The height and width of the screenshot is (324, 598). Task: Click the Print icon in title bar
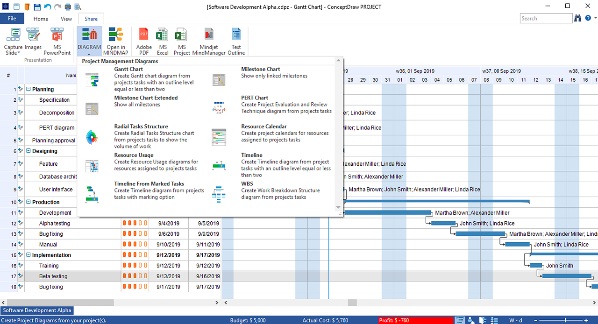coord(68,7)
